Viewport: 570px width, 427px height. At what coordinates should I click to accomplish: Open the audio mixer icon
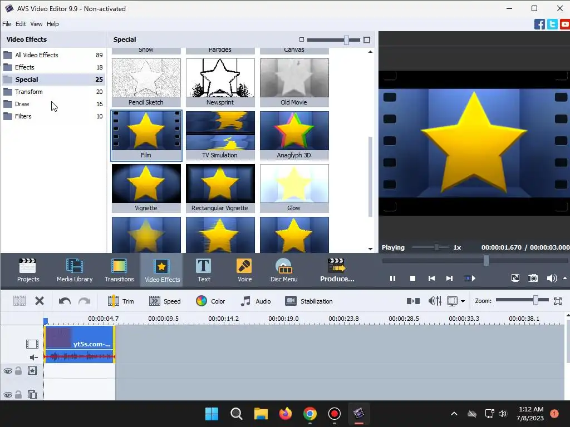tap(435, 301)
